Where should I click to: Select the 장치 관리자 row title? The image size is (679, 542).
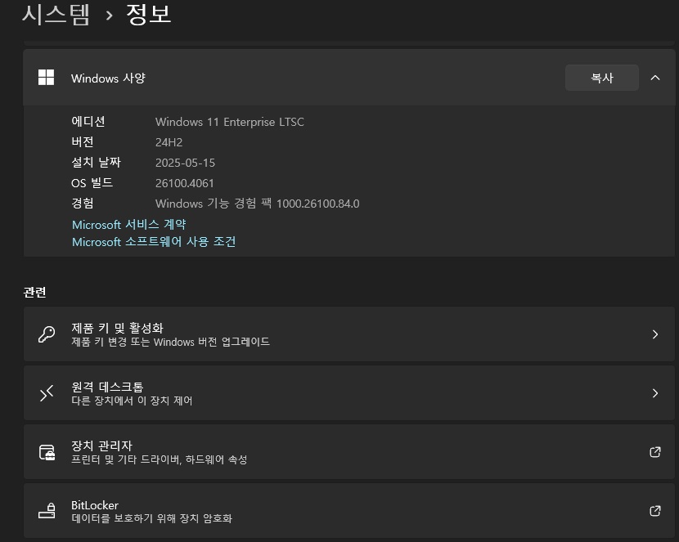[x=101, y=446]
